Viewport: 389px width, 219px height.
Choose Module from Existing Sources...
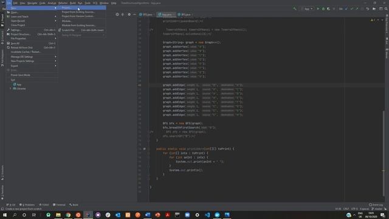pyautogui.click(x=82, y=26)
